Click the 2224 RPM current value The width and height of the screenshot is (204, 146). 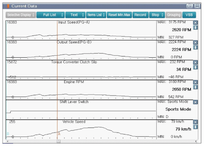[181, 50]
